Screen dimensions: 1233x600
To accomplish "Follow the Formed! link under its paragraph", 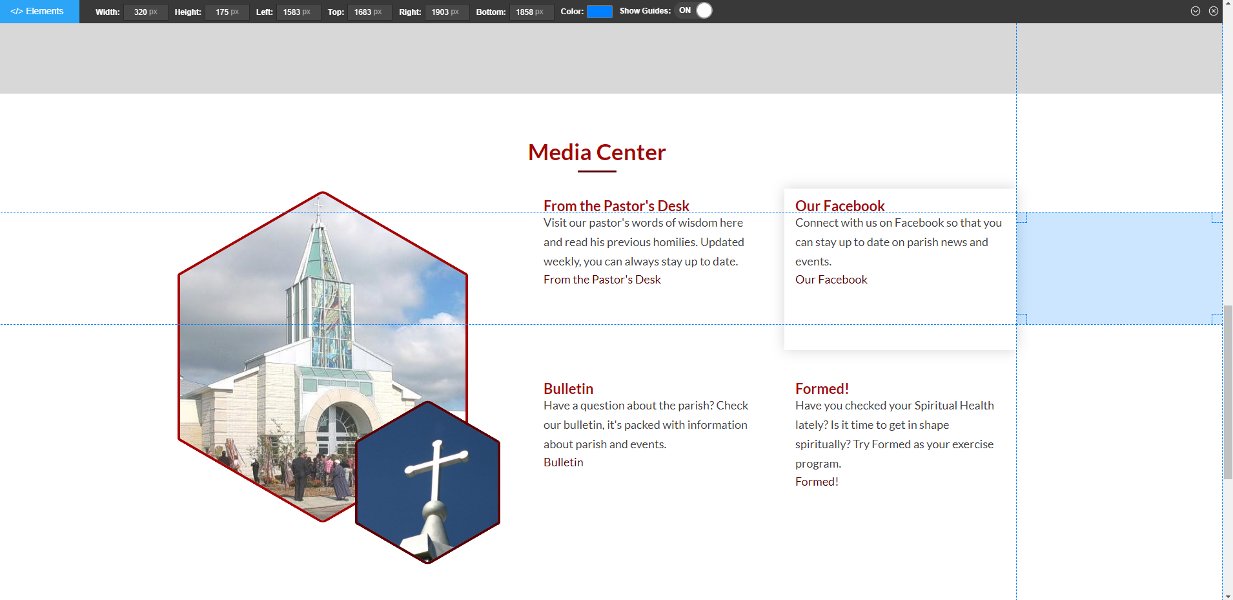I will 817,482.
